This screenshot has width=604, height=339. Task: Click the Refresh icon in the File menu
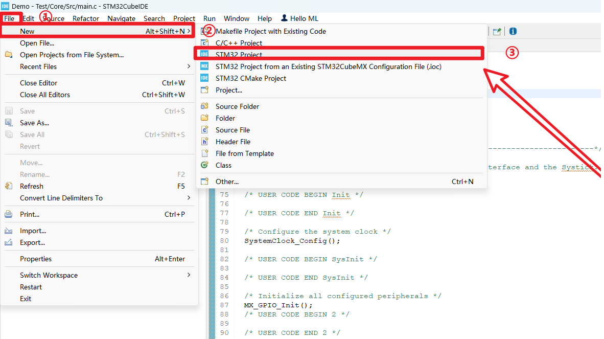pos(9,186)
